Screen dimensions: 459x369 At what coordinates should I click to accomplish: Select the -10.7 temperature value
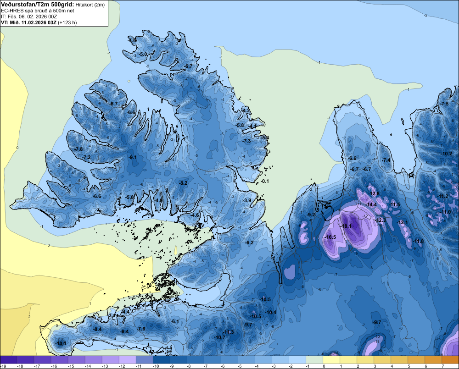[x=220, y=337]
